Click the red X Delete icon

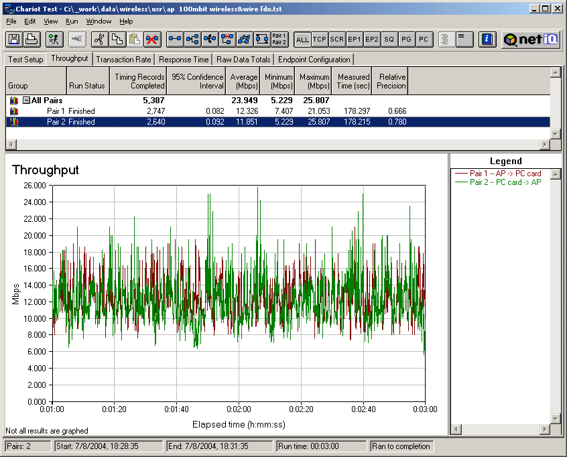tap(152, 40)
